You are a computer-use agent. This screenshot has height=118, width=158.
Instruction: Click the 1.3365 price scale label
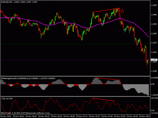coord(154,52)
